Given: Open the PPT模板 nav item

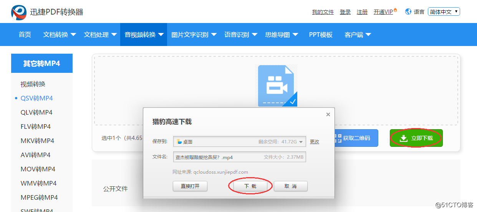Looking at the screenshot, I should pos(321,35).
